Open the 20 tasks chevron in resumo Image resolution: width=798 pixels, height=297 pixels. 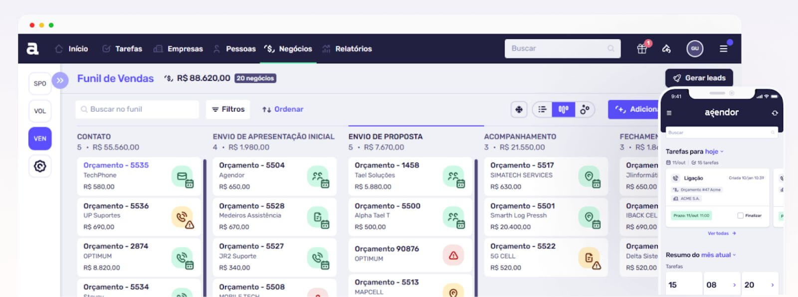tap(773, 285)
